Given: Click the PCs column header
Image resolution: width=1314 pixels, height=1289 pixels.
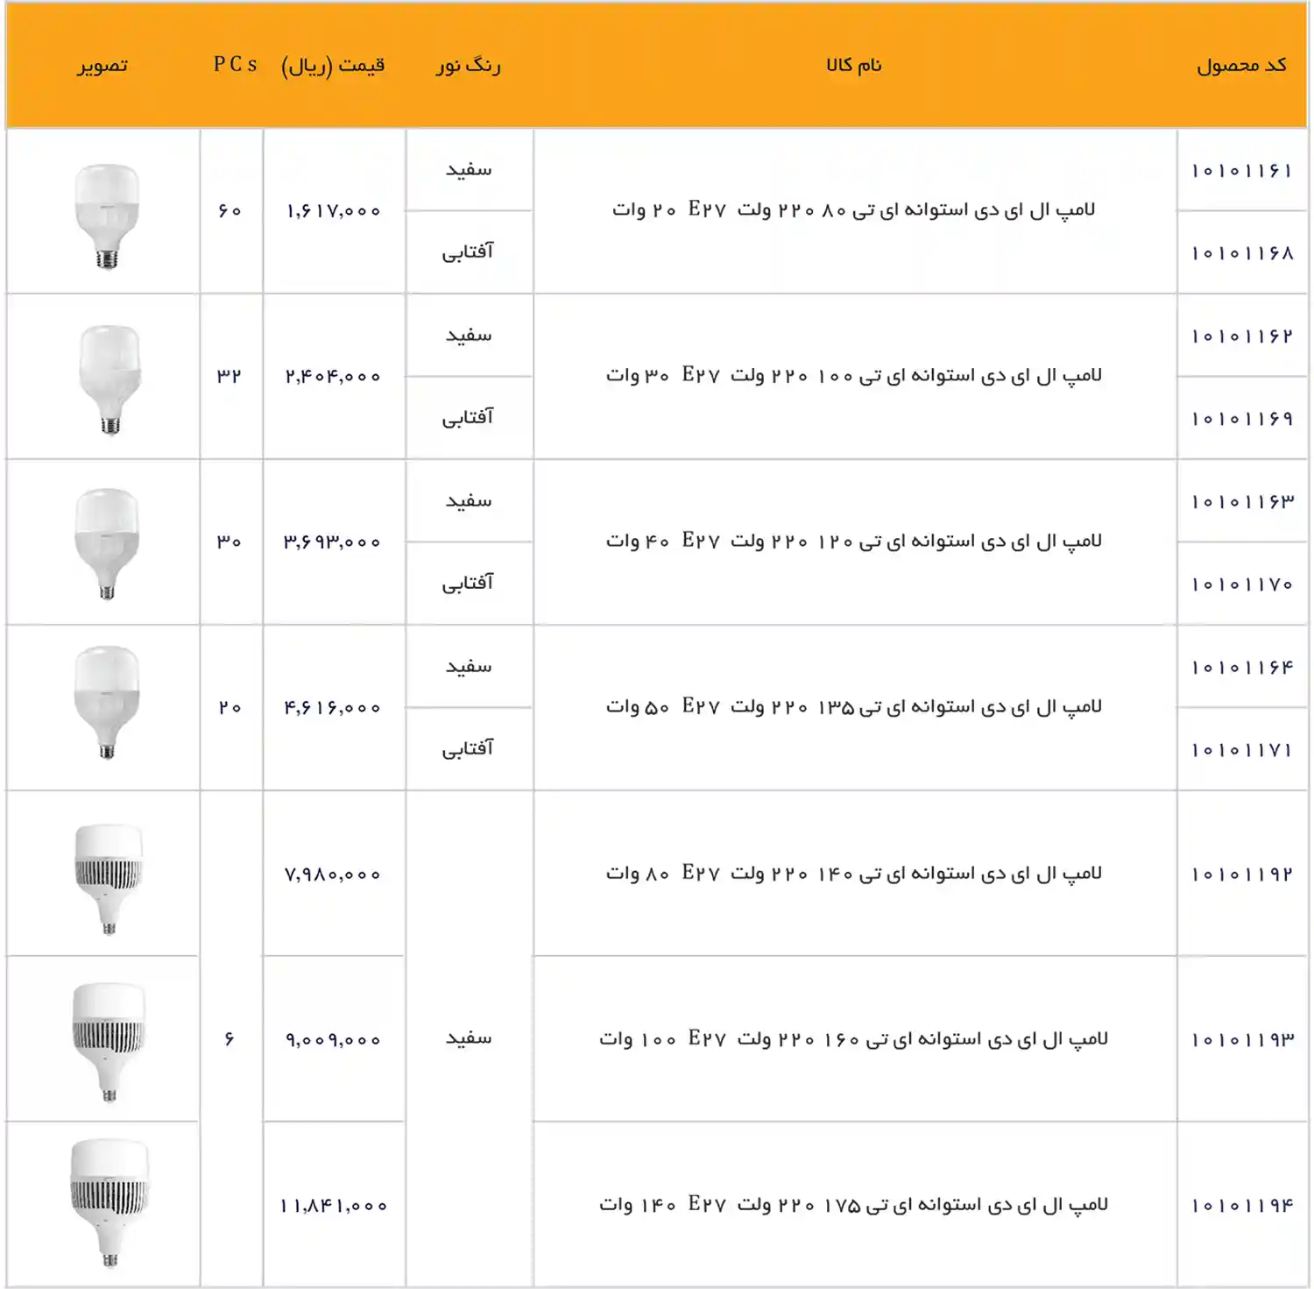Looking at the screenshot, I should (x=233, y=64).
